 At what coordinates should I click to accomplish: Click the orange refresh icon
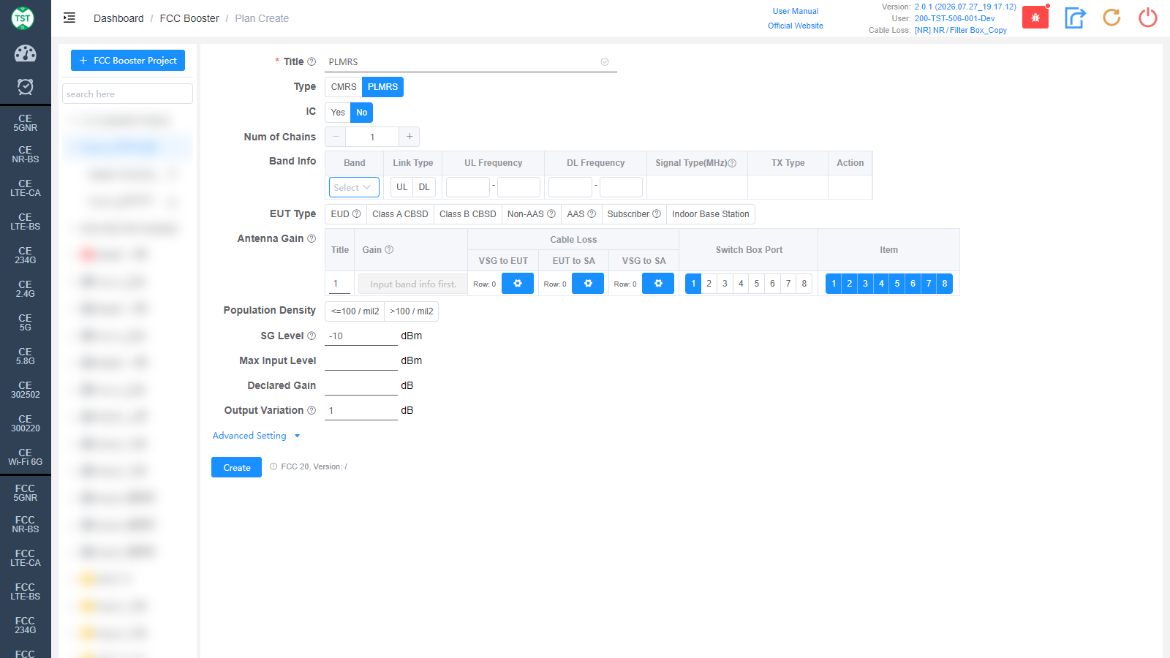pos(1111,18)
